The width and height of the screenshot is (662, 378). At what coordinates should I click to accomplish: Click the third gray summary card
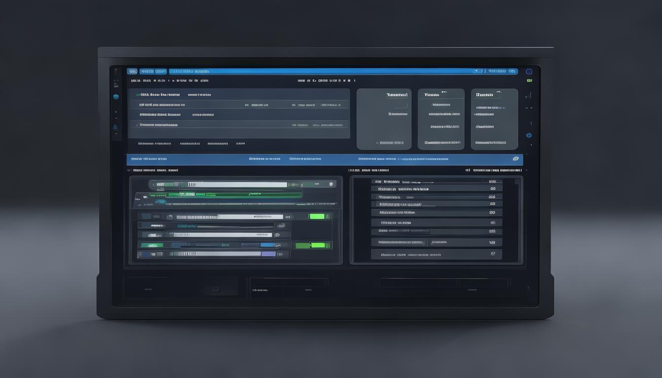[494, 119]
